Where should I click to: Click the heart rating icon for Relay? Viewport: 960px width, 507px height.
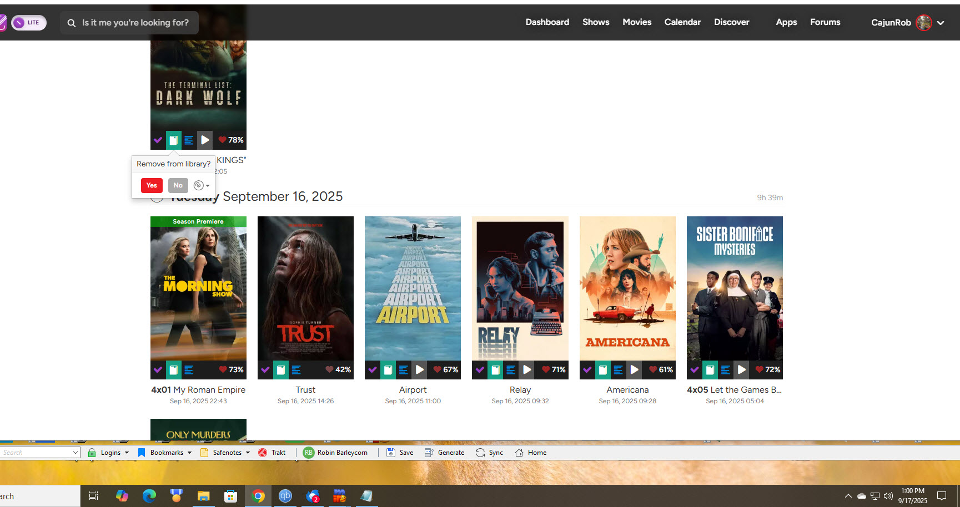click(546, 369)
